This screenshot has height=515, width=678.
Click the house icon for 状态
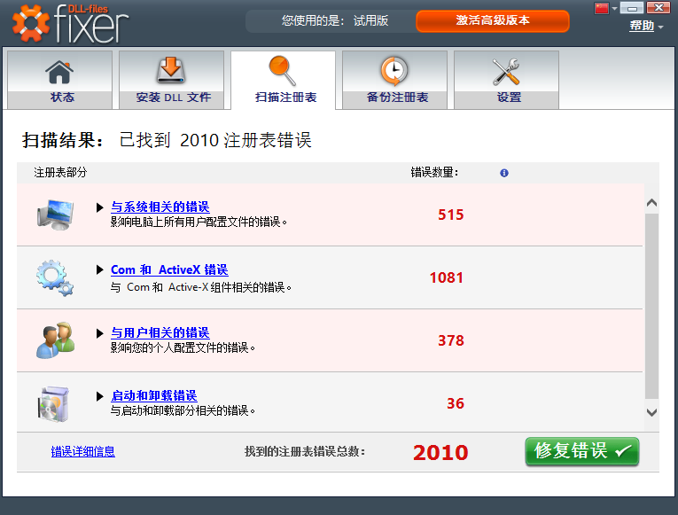click(59, 71)
